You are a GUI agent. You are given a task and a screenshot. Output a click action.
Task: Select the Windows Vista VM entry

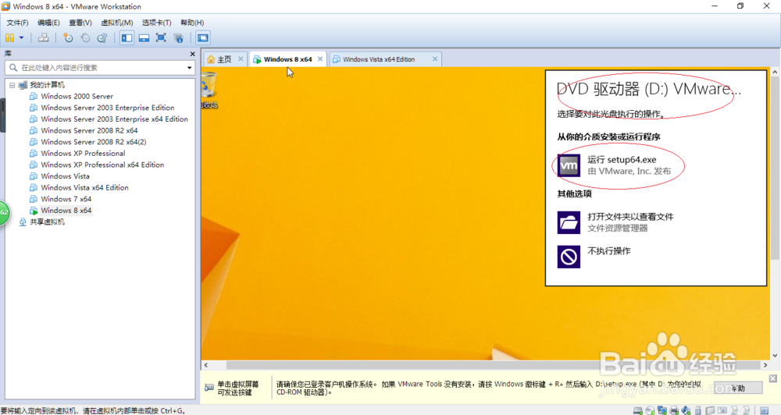tap(66, 176)
